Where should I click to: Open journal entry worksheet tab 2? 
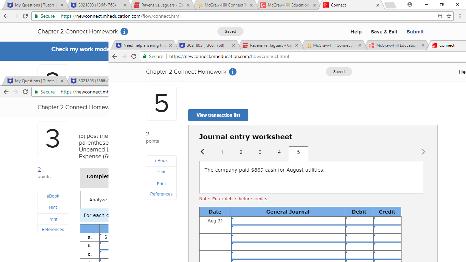[241, 152]
